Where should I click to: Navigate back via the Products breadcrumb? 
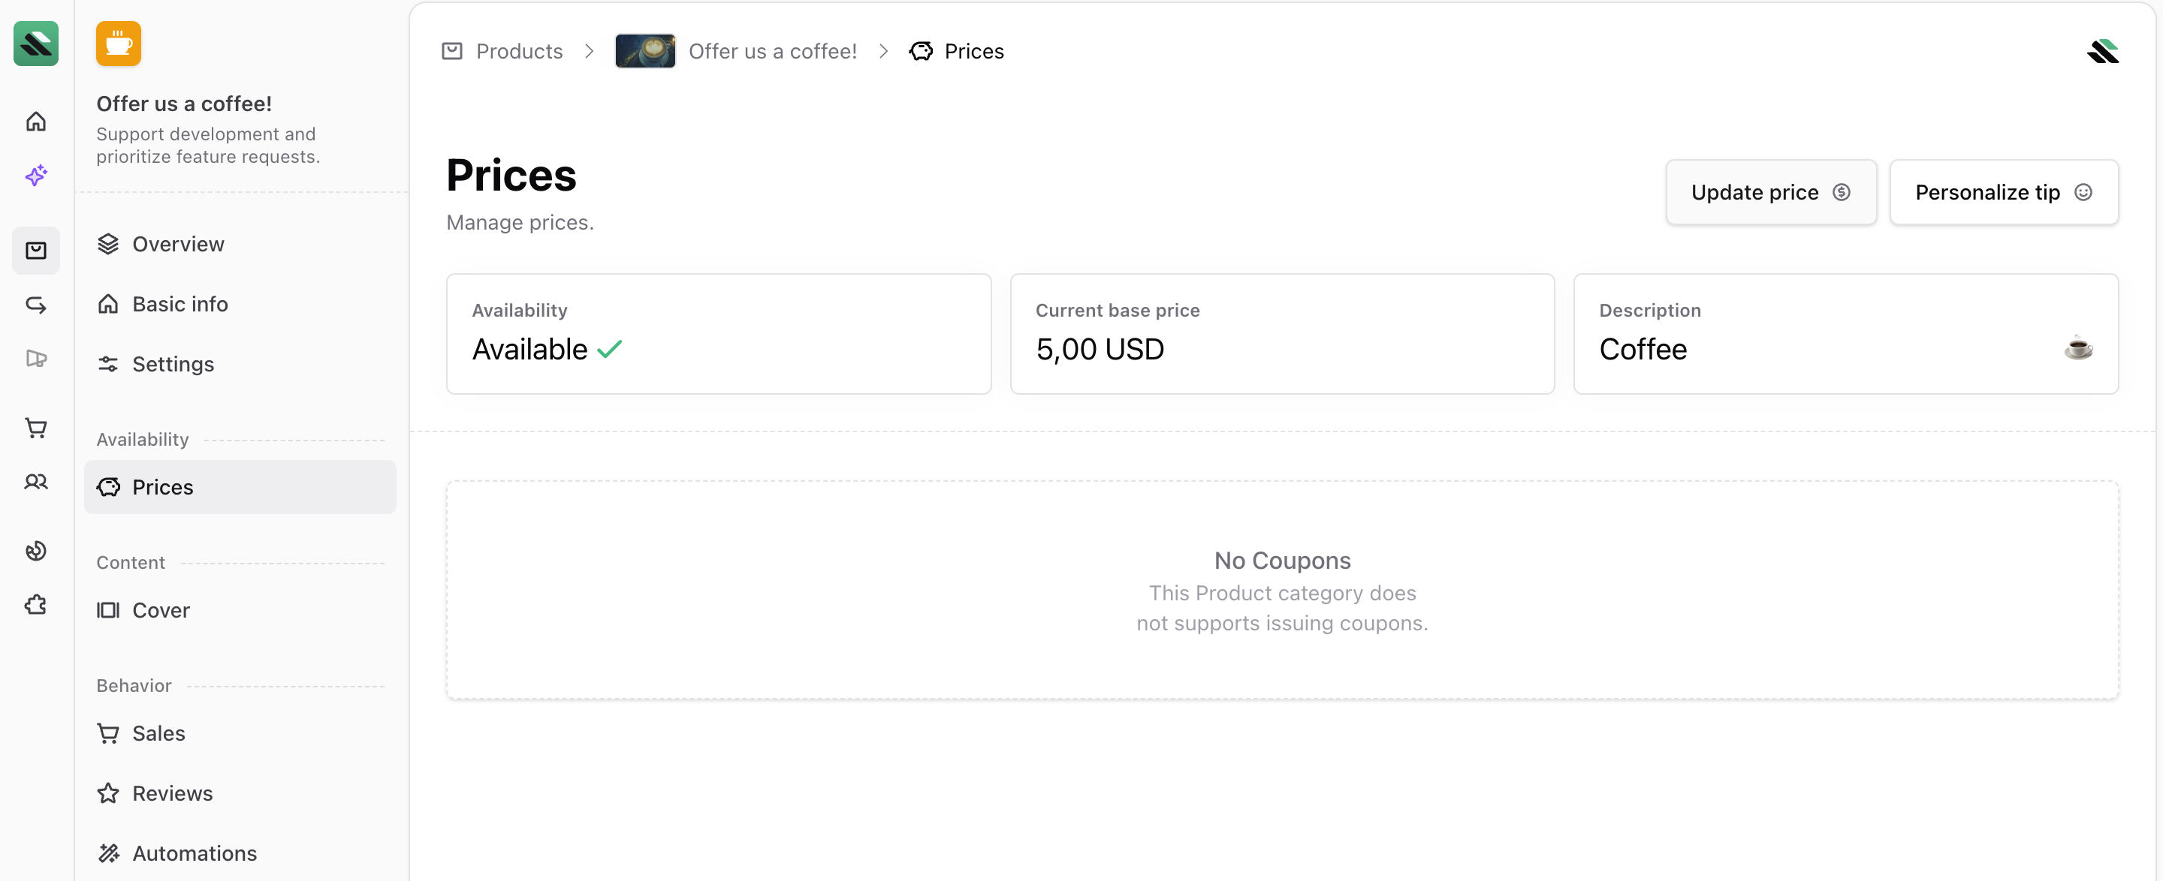519,50
